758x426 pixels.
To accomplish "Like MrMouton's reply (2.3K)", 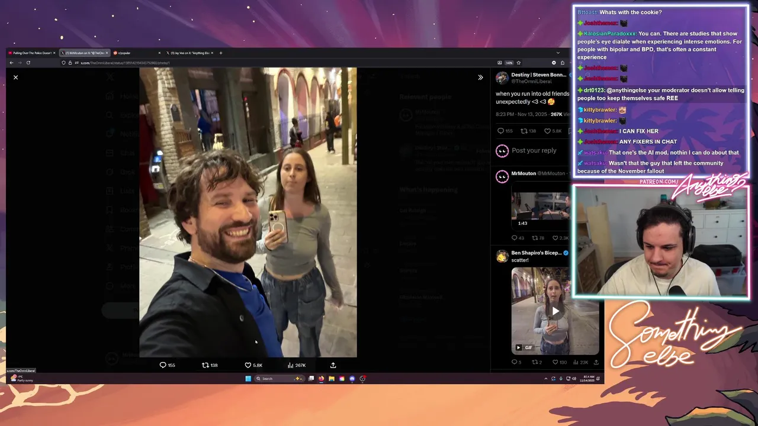I will click(560, 238).
